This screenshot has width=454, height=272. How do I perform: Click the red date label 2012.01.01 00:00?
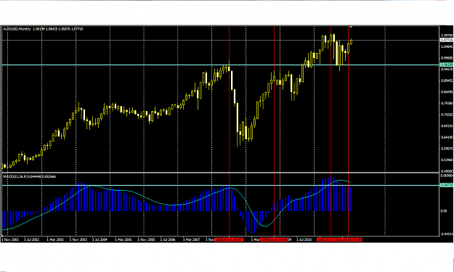pos(349,239)
